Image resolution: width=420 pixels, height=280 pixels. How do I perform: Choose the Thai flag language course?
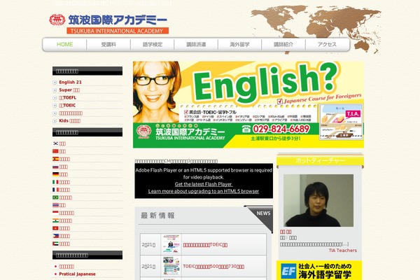tap(59, 205)
